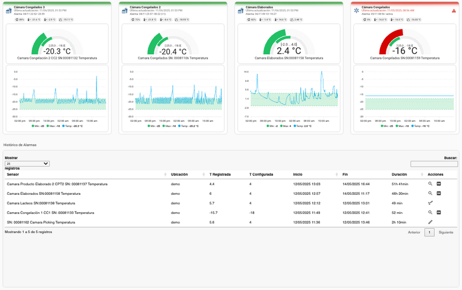This screenshot has width=462, height=290.
Task: Click the action icon in Camara Lacteos row
Action: click(x=430, y=203)
